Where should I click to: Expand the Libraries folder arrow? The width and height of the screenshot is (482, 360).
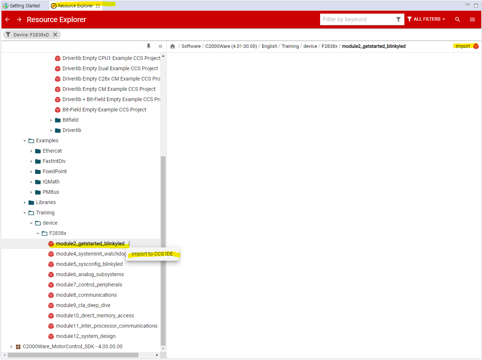click(25, 203)
